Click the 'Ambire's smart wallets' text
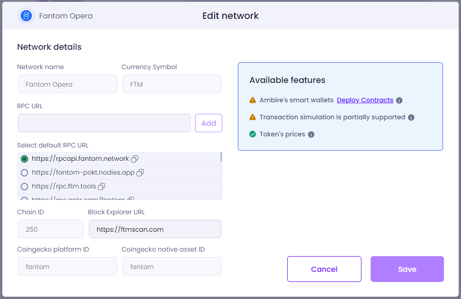The width and height of the screenshot is (461, 299). pyautogui.click(x=296, y=100)
